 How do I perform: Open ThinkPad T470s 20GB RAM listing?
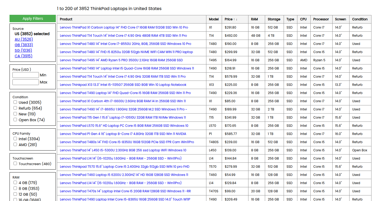(x=125, y=191)
